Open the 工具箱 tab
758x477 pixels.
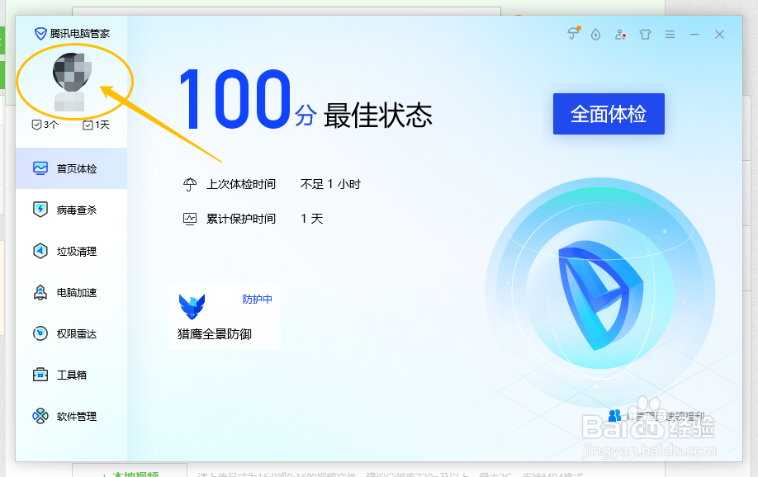coord(72,375)
